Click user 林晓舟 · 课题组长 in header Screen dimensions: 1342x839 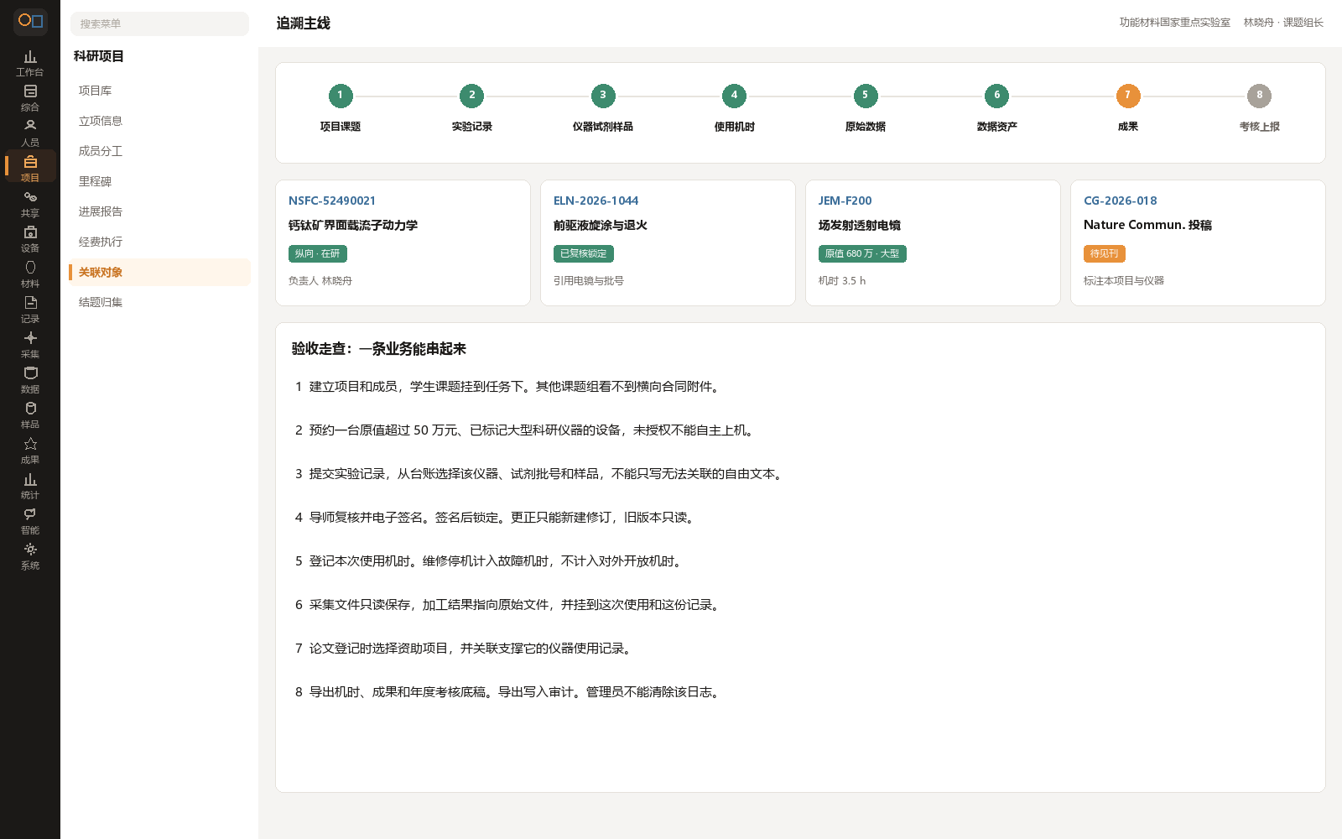[x=1282, y=23]
